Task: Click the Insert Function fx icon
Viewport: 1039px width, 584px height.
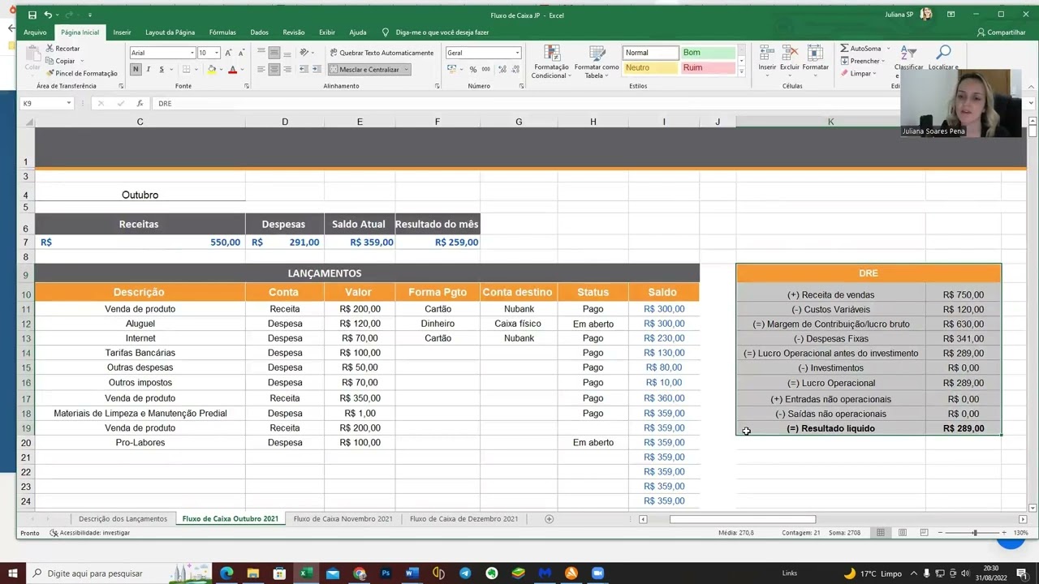Action: click(x=140, y=103)
